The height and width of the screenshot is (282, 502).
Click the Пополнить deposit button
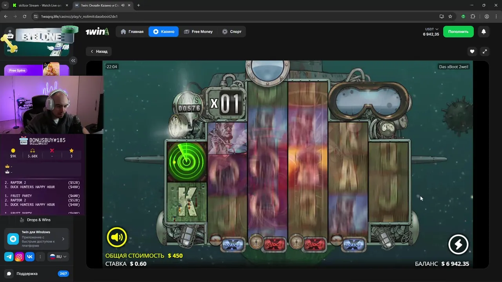pos(458,32)
